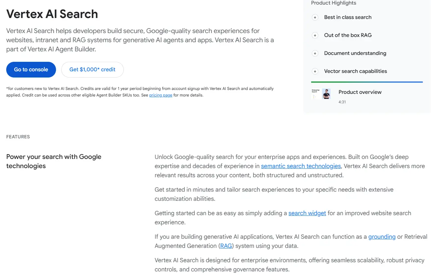Click the 4:31 video duration label
This screenshot has width=431, height=275.
(x=342, y=102)
